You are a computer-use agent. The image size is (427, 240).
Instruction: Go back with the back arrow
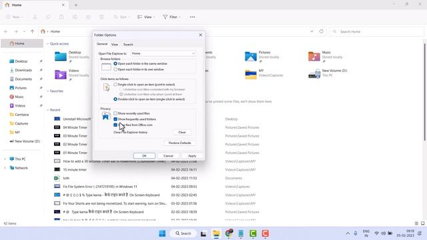tap(6, 31)
